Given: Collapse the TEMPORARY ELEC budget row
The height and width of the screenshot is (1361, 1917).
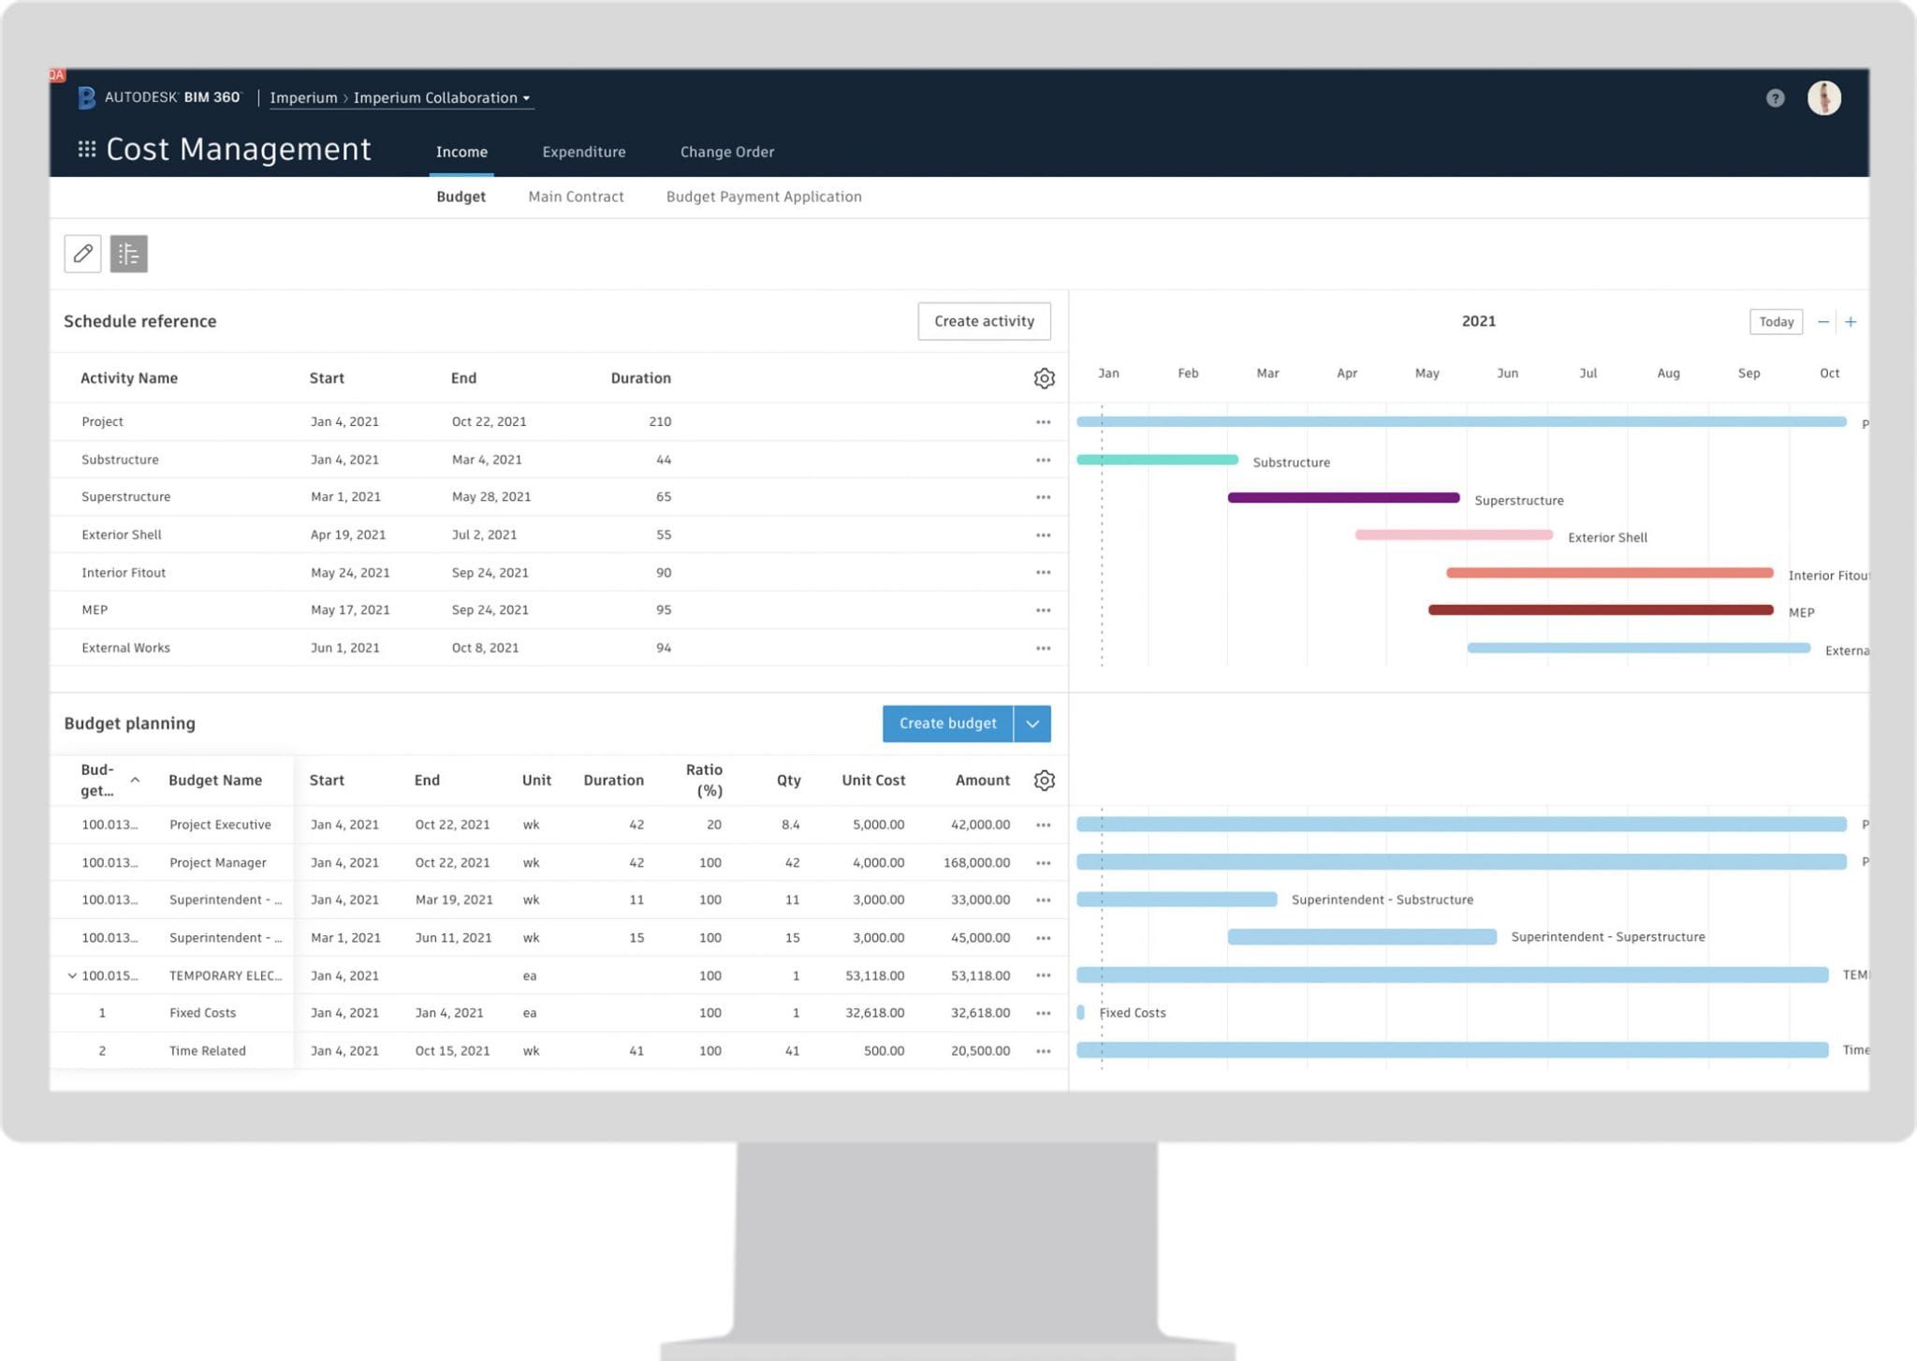Looking at the screenshot, I should pyautogui.click(x=72, y=975).
